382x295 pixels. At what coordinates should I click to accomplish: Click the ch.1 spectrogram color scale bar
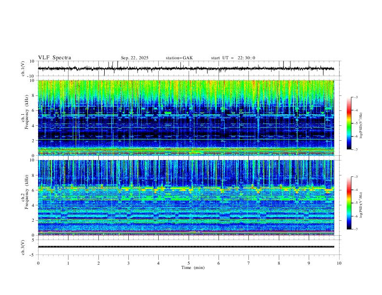point(349,123)
